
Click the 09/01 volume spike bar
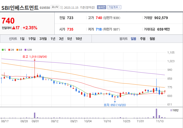point(35,115)
